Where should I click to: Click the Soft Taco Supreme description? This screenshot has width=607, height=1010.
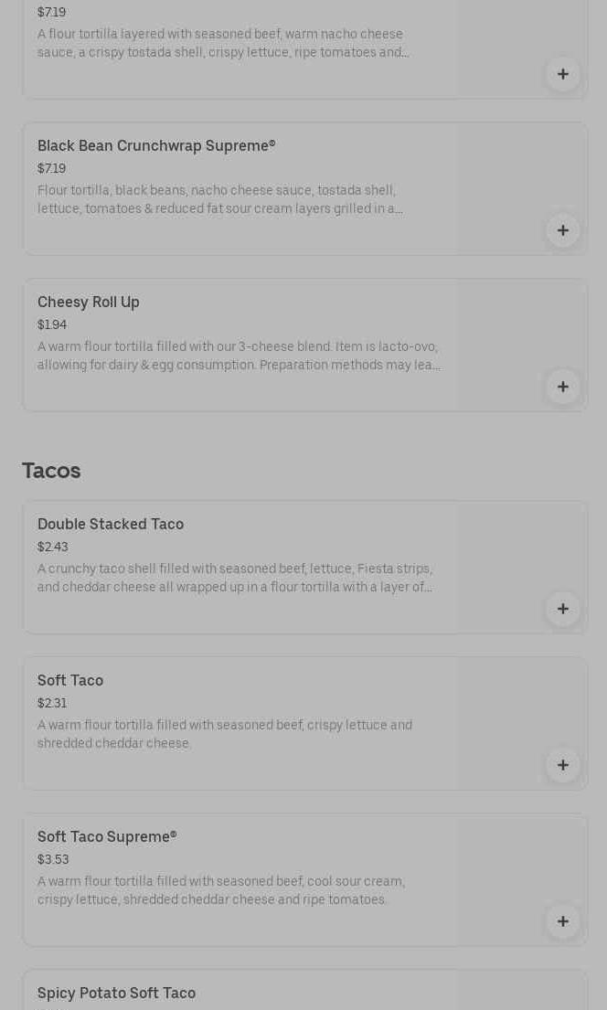[220, 891]
